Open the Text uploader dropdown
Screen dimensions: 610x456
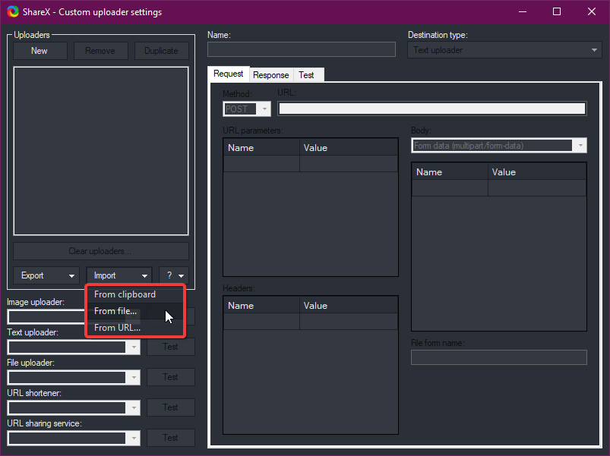point(74,347)
